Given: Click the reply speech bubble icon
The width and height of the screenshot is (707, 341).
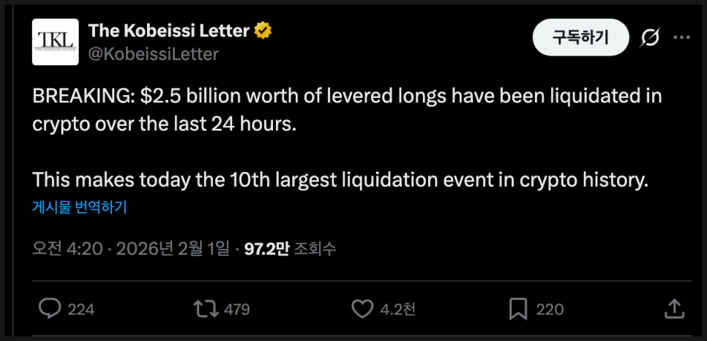Looking at the screenshot, I should click(49, 309).
